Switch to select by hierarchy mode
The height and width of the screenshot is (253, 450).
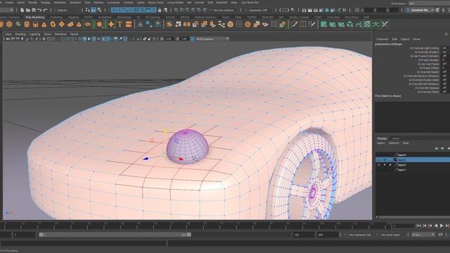point(88,10)
